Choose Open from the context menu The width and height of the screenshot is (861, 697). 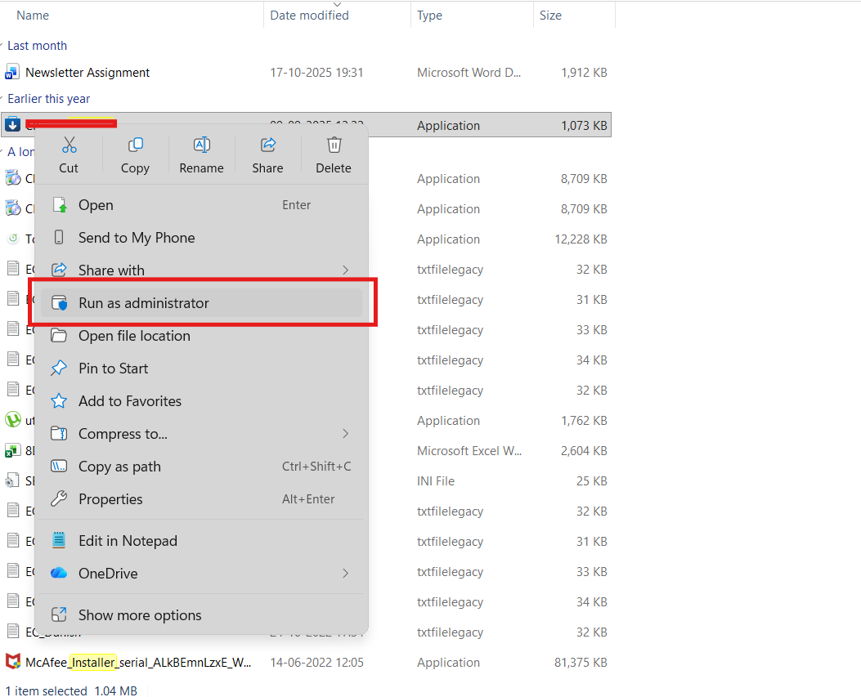[x=96, y=205]
